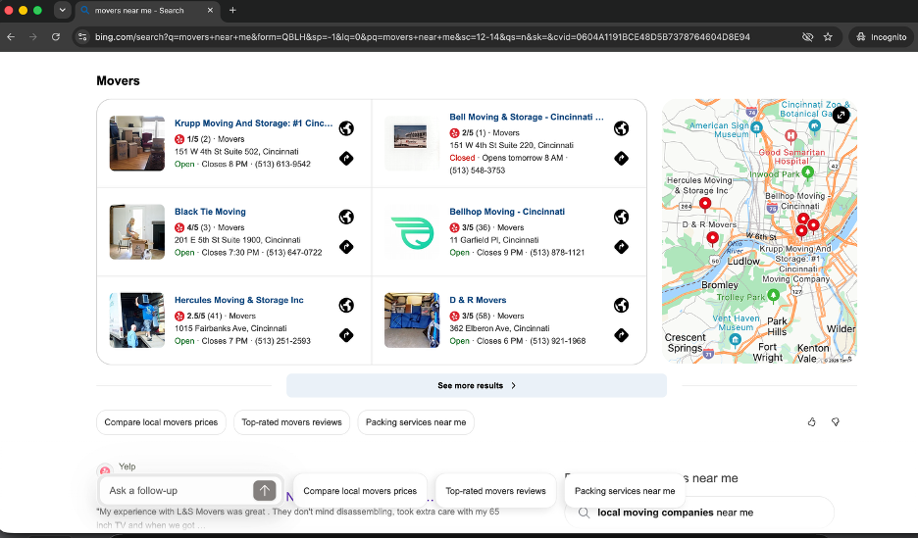Open Bellhop green logo thumbnail
This screenshot has width=918, height=539.
pyautogui.click(x=412, y=231)
